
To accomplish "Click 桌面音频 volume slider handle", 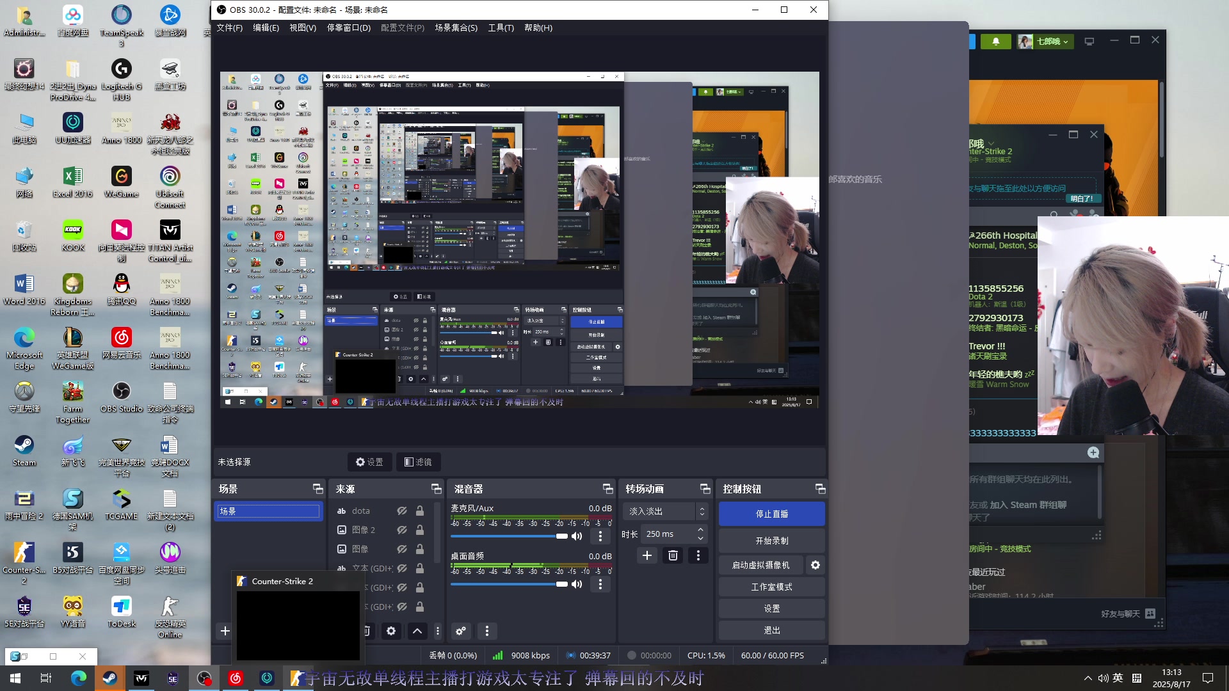I will [x=562, y=584].
